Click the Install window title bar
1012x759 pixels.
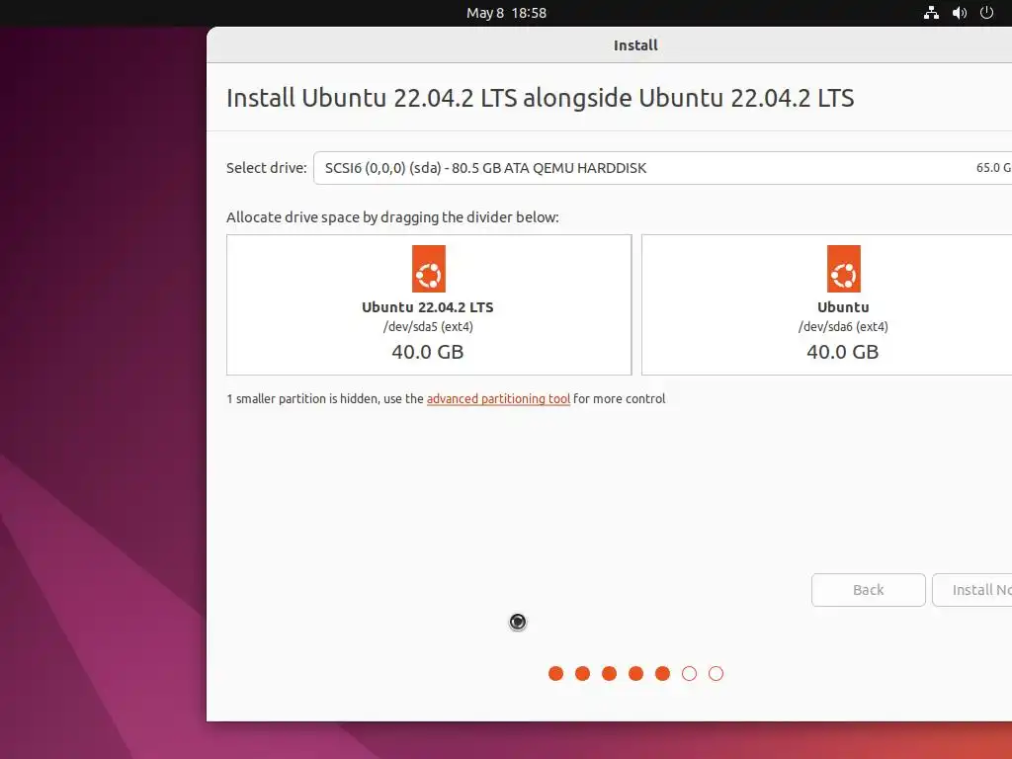[609, 45]
